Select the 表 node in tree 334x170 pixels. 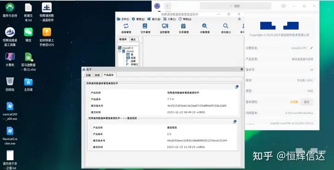[130, 55]
